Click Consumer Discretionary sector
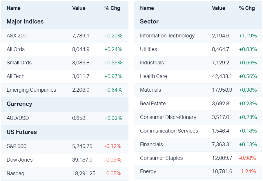The width and height of the screenshot is (263, 181). (168, 117)
